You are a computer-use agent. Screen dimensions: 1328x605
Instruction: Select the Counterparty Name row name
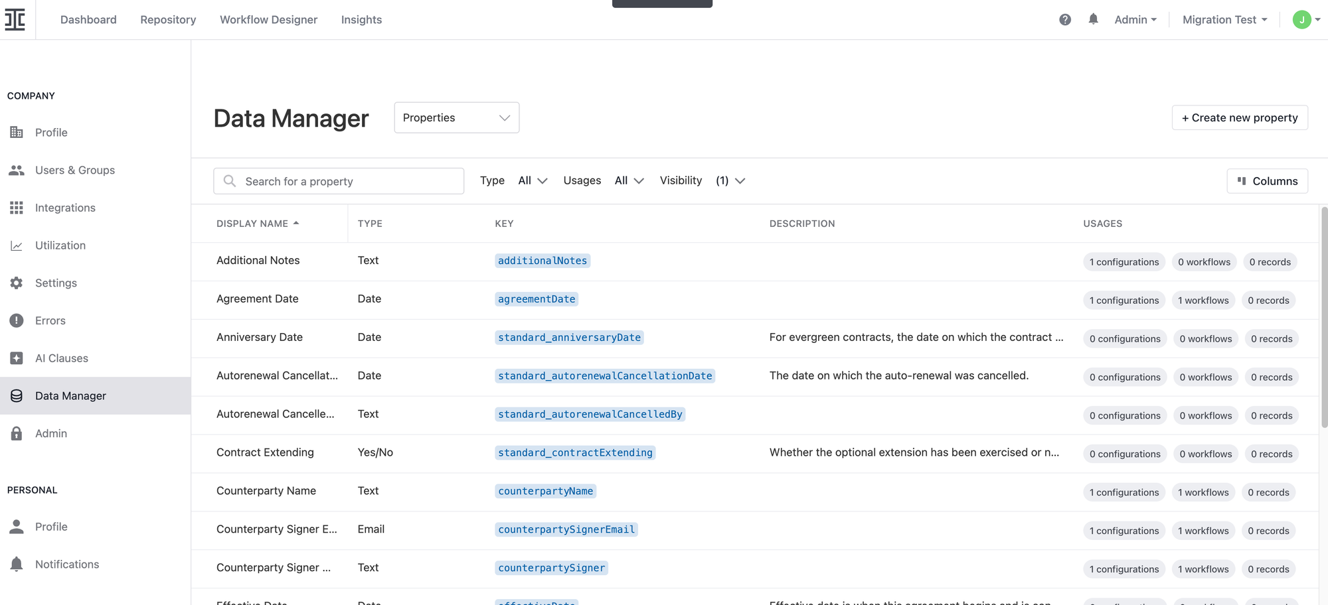coord(266,491)
